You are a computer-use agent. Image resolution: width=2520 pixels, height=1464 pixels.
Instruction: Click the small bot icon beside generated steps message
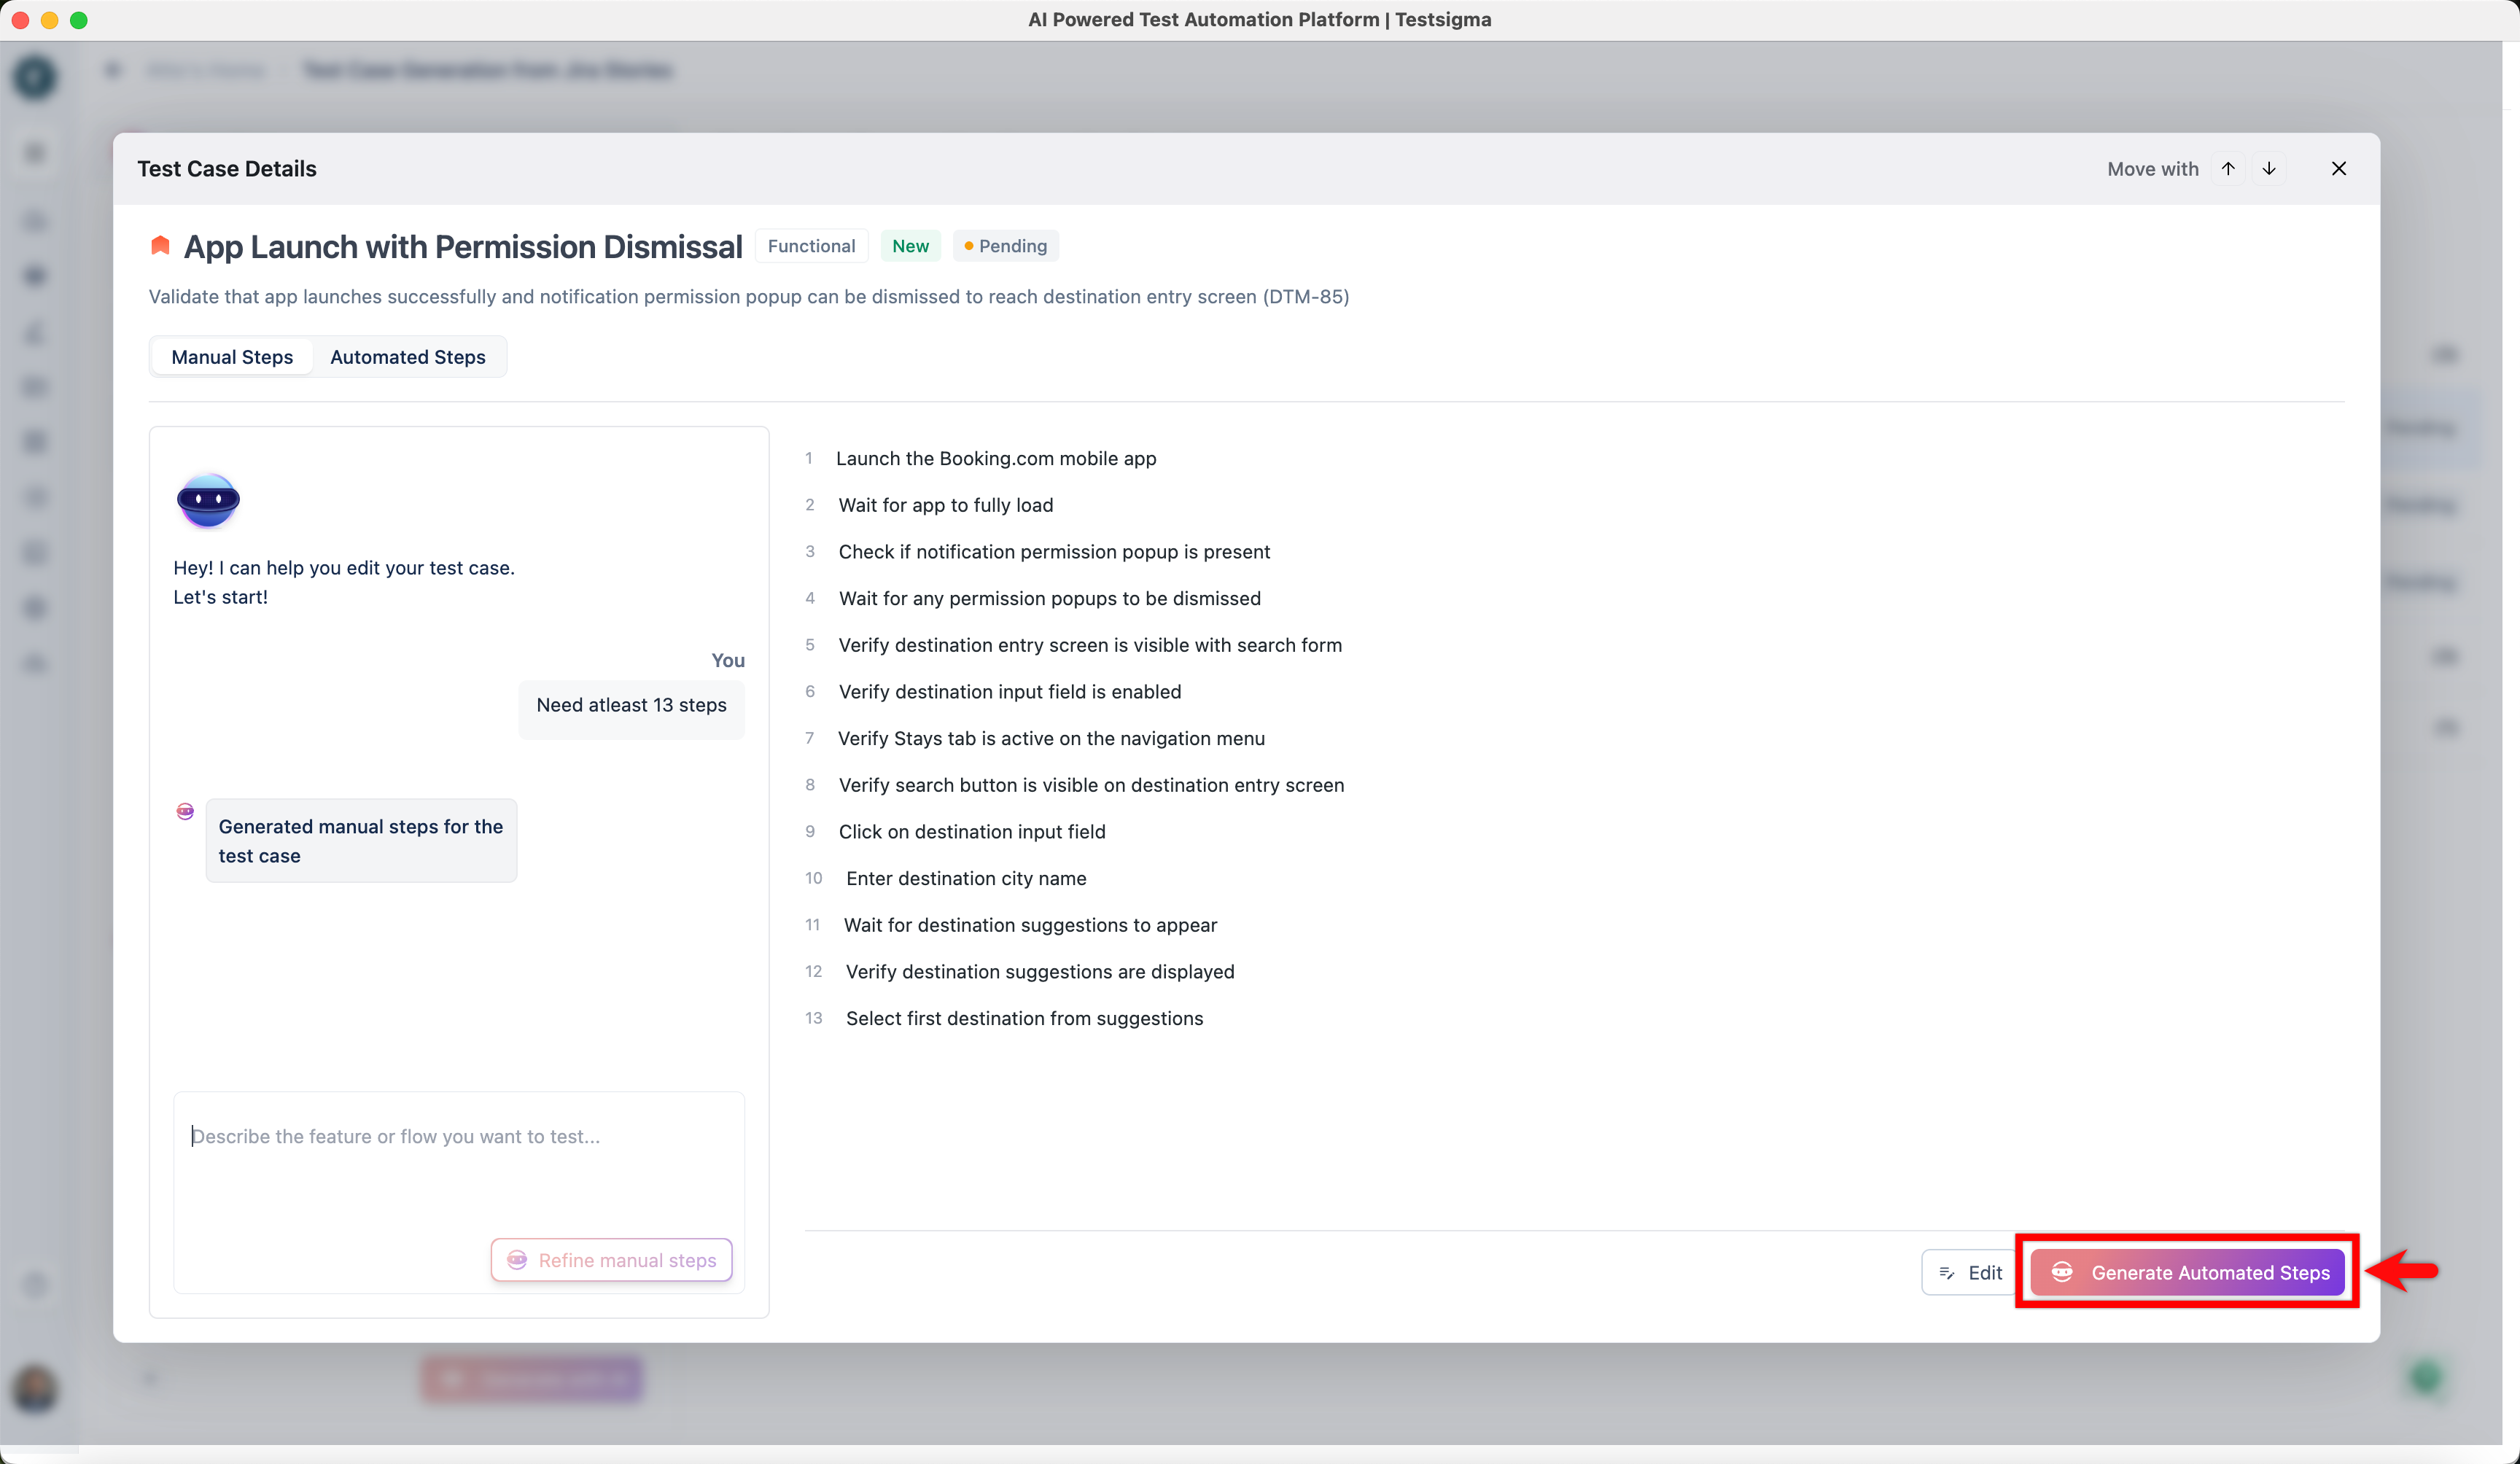[185, 812]
